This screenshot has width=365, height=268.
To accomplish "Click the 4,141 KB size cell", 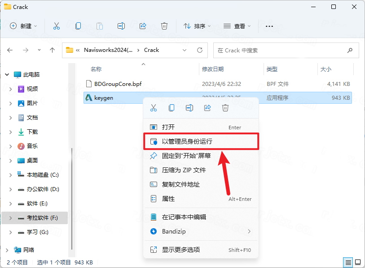I will tap(339, 84).
